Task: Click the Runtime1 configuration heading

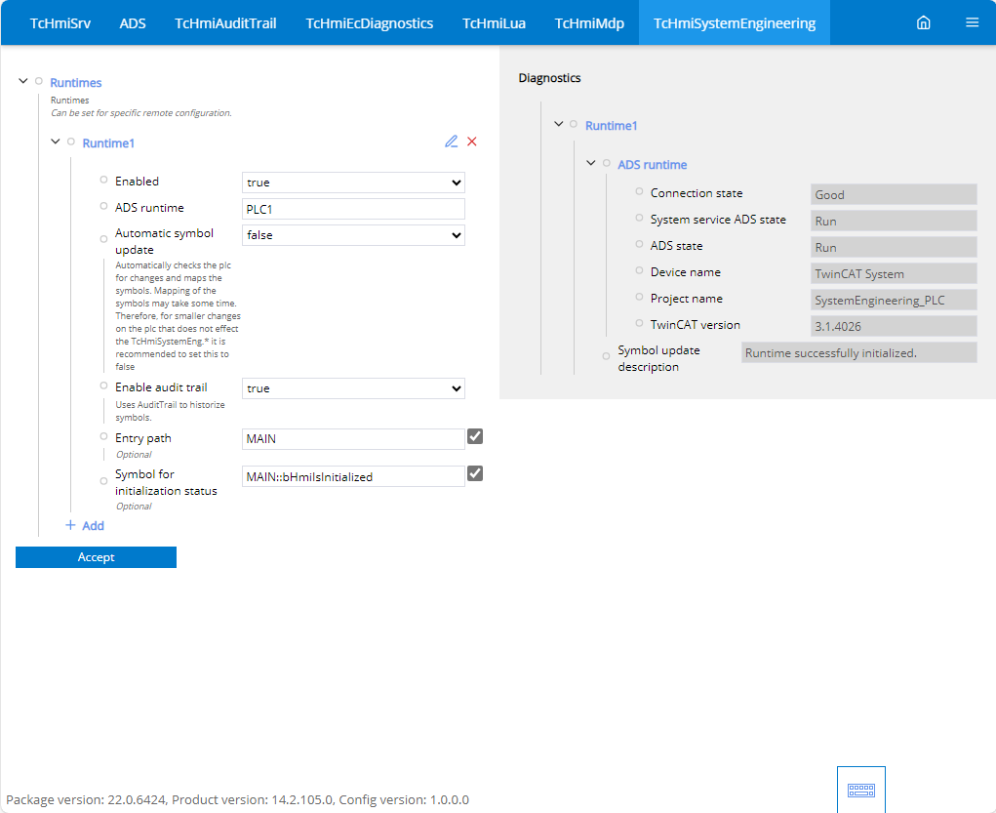Action: tap(108, 143)
